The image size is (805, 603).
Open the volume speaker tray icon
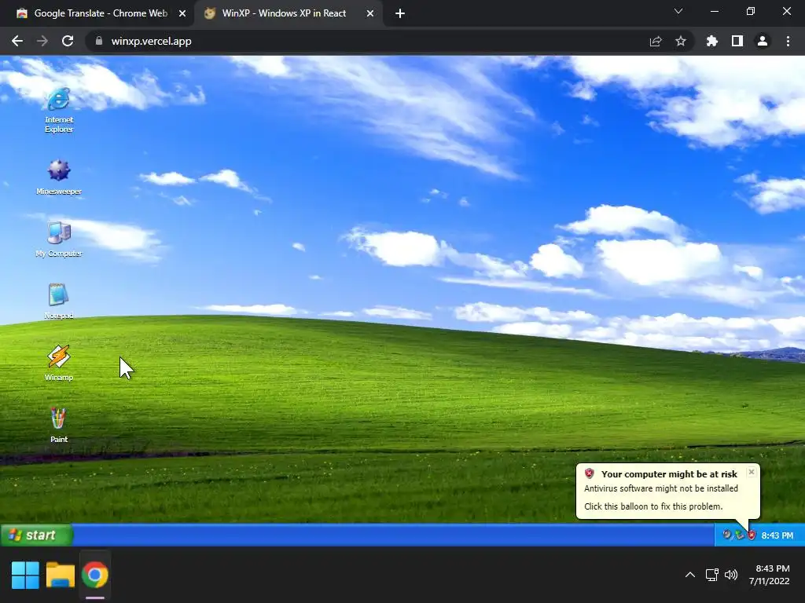731,575
